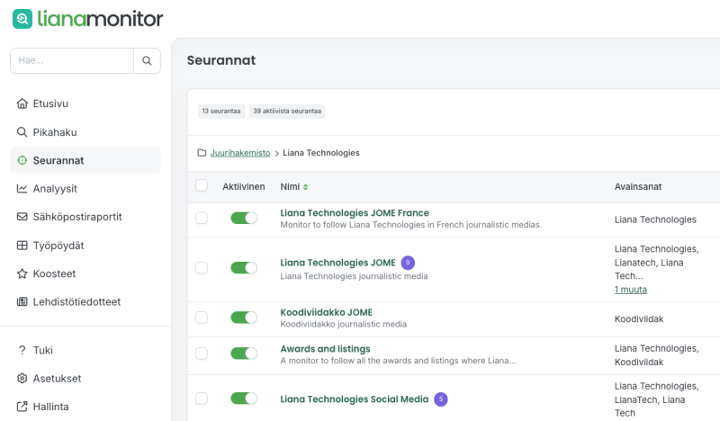The height and width of the screenshot is (421, 720).
Task: Click the Koosteet star icon
Action: pos(22,273)
